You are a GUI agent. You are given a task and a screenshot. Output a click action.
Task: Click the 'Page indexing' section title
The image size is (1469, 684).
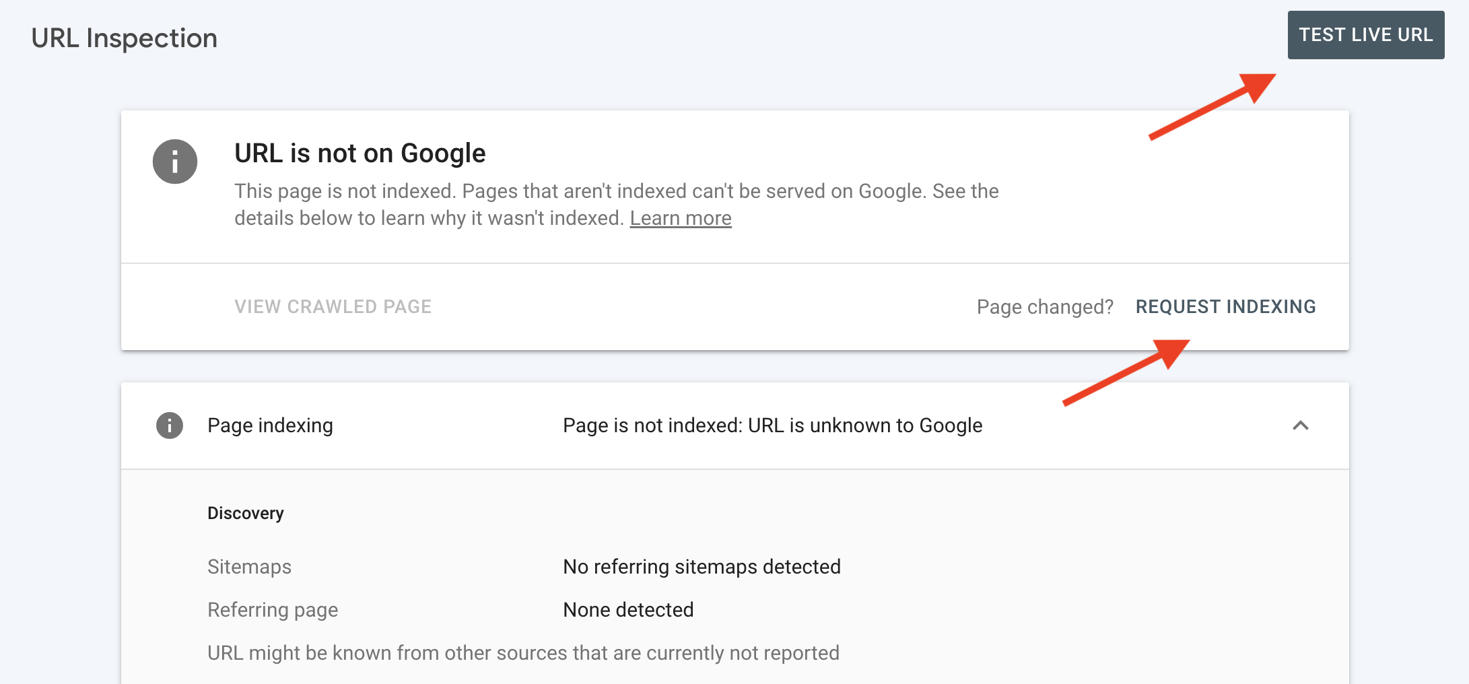click(x=269, y=425)
